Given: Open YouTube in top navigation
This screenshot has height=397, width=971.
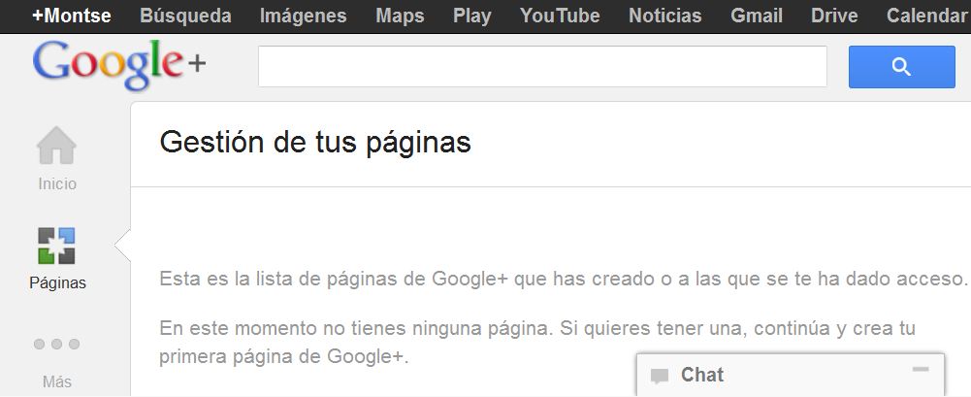Looking at the screenshot, I should [x=560, y=16].
